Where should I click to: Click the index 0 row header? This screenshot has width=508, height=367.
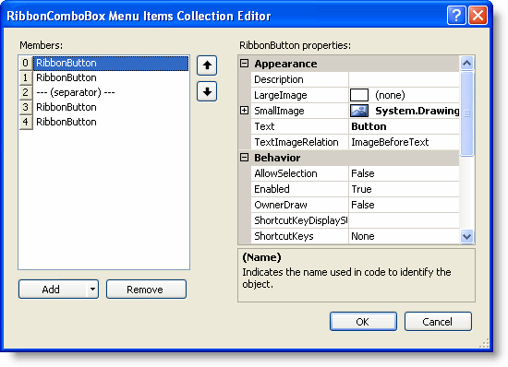tap(26, 63)
